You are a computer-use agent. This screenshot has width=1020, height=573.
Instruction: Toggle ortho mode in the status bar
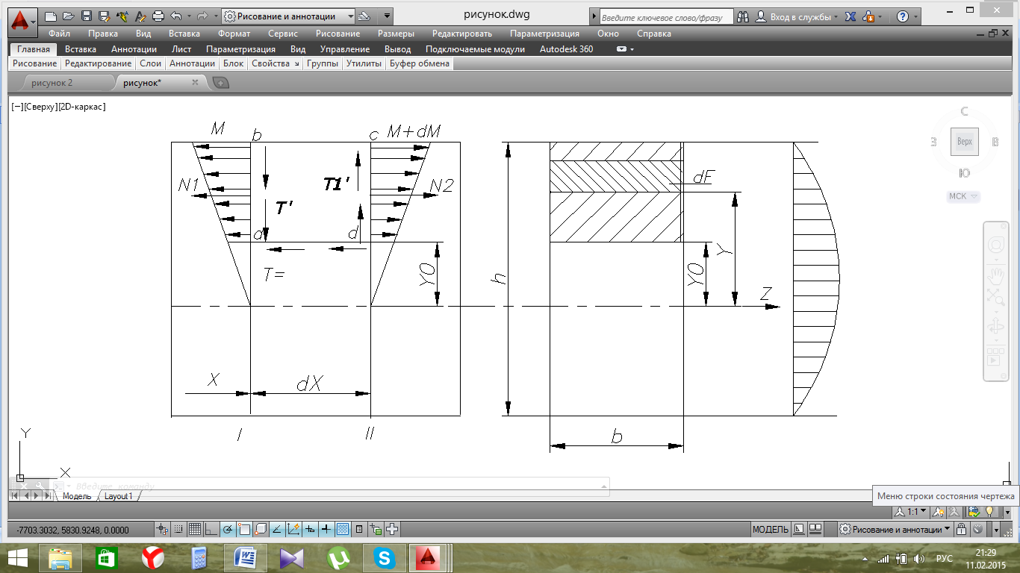click(211, 530)
